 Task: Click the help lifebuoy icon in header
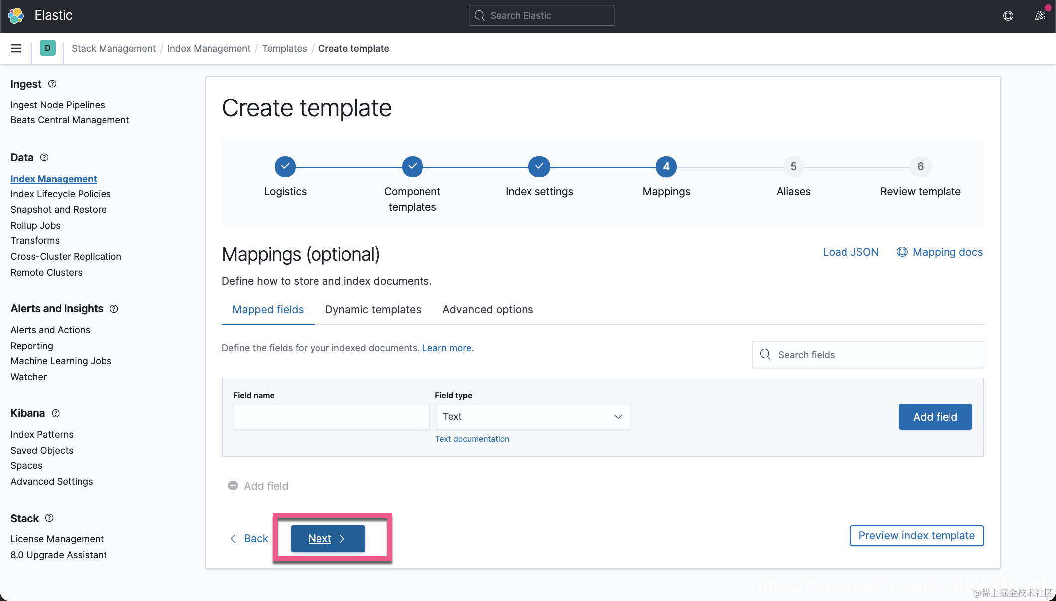(1008, 16)
